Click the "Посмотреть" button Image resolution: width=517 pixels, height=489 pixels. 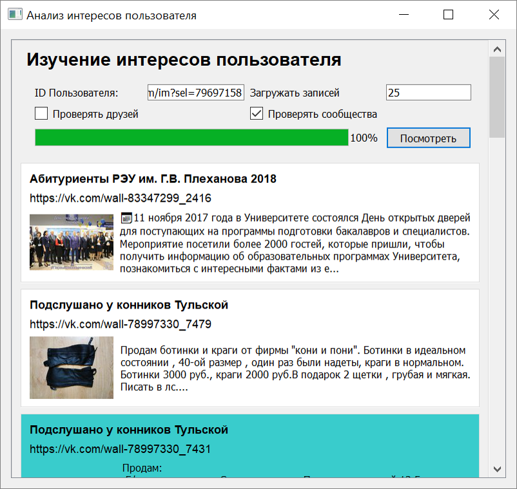428,137
